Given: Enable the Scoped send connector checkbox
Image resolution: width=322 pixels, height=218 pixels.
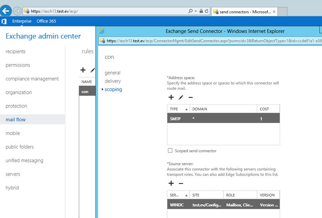Looking at the screenshot, I should tap(170, 150).
